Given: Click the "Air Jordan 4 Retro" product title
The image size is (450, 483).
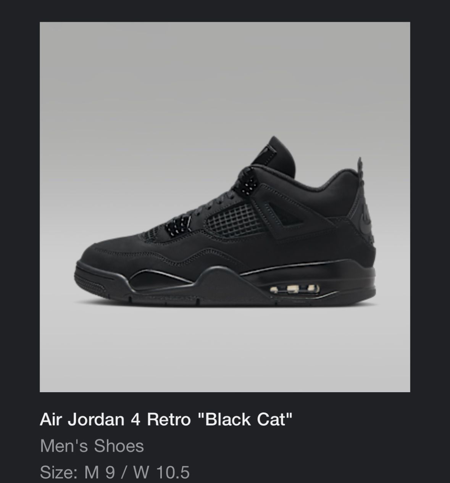Looking at the screenshot, I should pyautogui.click(x=115, y=419).
